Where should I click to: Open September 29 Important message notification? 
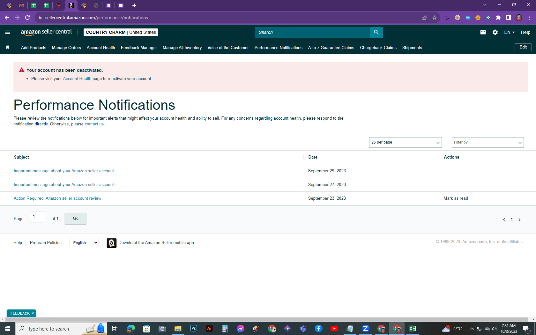click(64, 171)
